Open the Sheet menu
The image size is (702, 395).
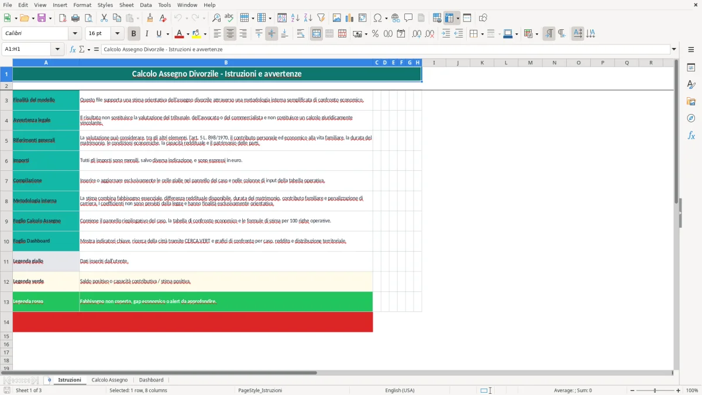point(126,5)
